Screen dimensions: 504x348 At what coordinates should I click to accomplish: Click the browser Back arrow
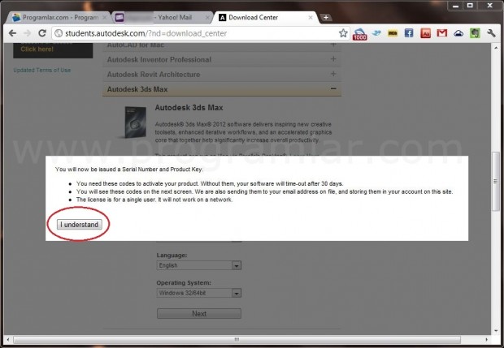coord(12,33)
